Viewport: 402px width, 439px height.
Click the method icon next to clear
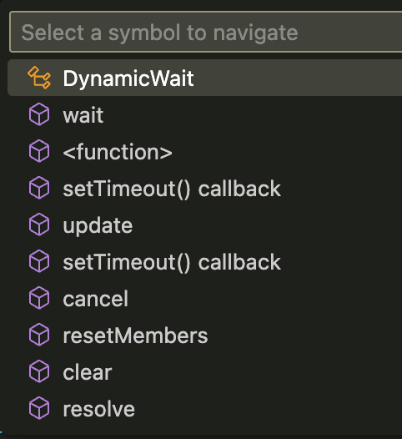point(39,371)
